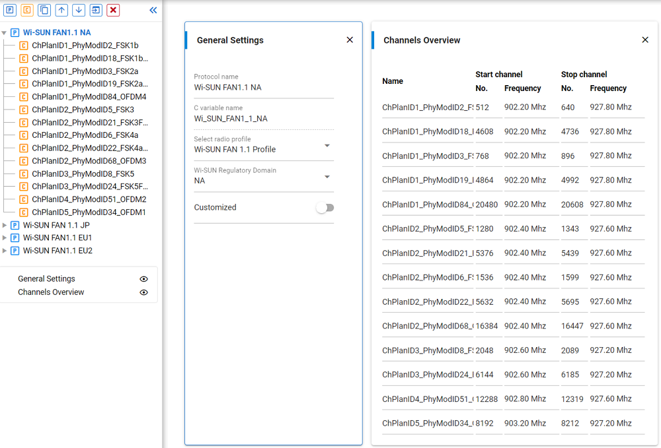The height and width of the screenshot is (448, 661).
Task: Click channel icon beside ChPlanID2_PhyModID6_FSK4a
Action: click(x=24, y=135)
